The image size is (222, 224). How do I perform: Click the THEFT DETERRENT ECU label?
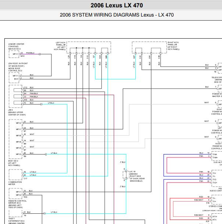click(x=16, y=220)
